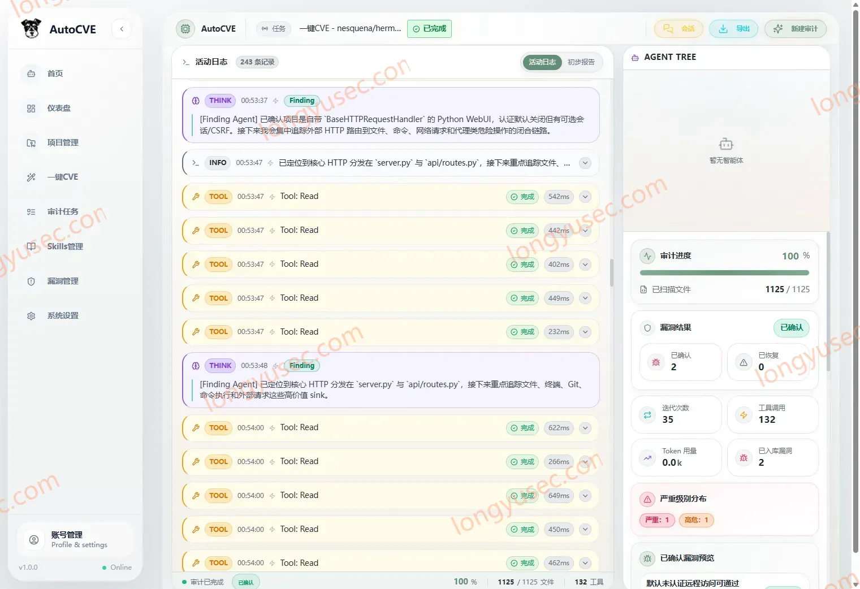The image size is (860, 589).
Task: Expand Tool: Read entry with 402ms
Action: [x=585, y=265]
